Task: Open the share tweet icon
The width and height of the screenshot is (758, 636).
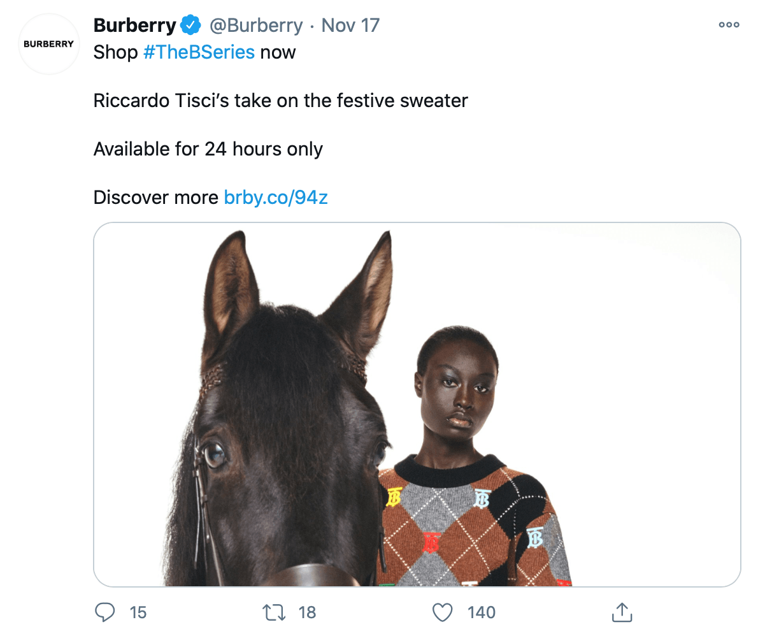Action: coord(620,612)
